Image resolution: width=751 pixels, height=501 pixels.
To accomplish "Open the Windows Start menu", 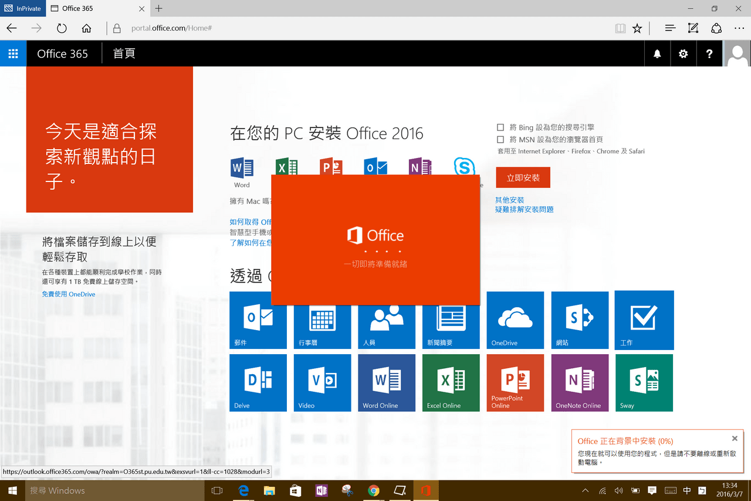I will [12, 490].
